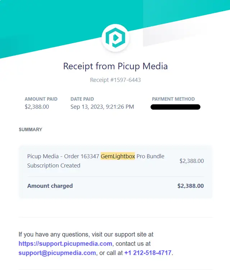Click the AMOUNT PAID label
The height and width of the screenshot is (270, 230).
(x=41, y=99)
